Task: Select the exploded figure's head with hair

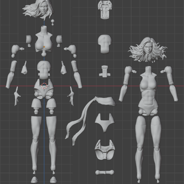Action: [39, 10]
